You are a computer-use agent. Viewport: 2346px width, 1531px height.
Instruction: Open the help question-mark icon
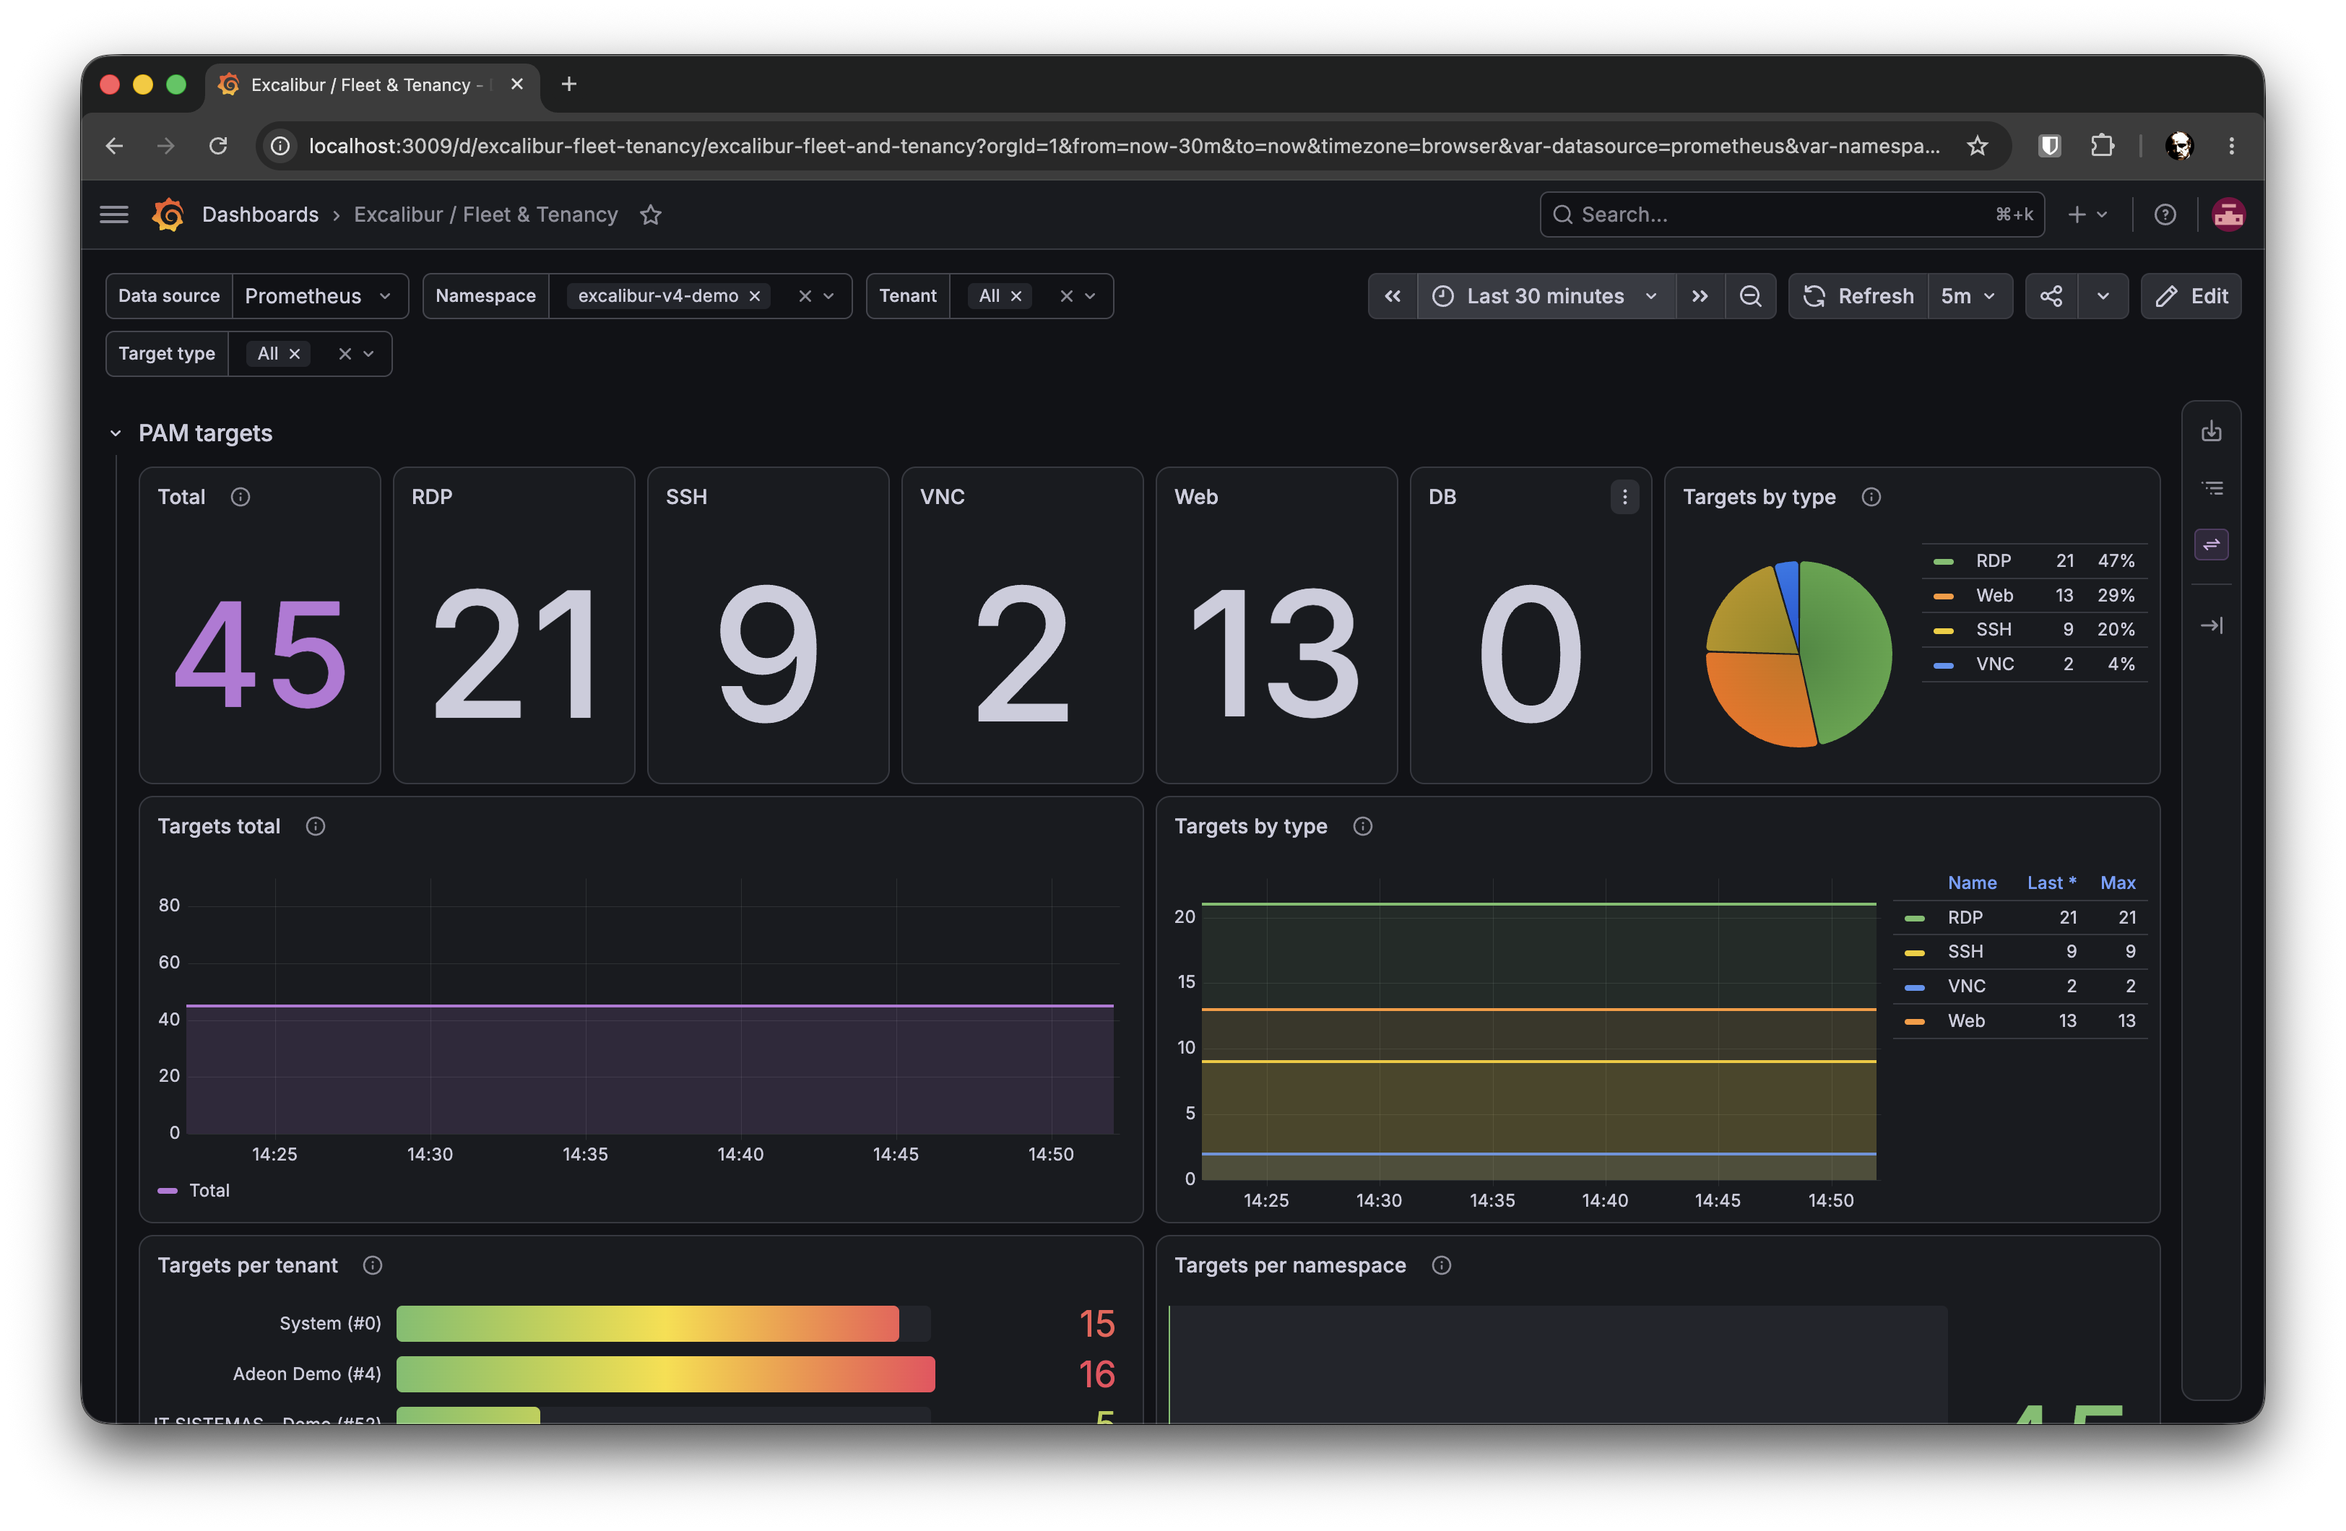click(x=2165, y=214)
